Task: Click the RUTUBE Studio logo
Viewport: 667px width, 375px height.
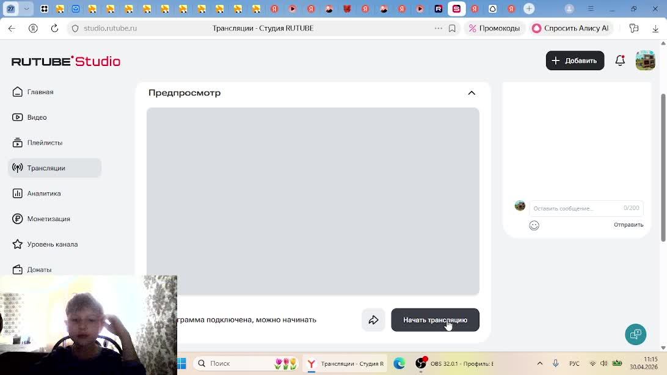Action: click(x=66, y=61)
